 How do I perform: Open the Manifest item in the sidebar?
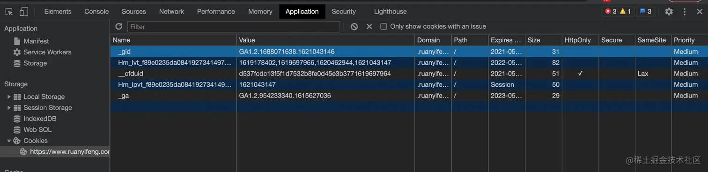coord(36,41)
